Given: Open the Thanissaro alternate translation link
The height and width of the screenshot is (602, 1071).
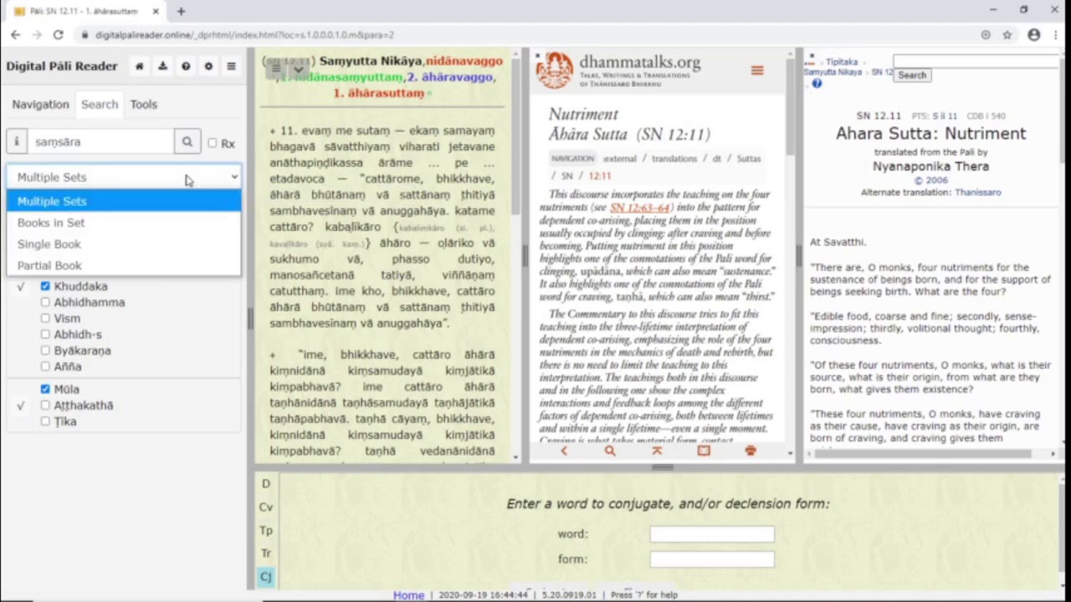Looking at the screenshot, I should pos(977,192).
